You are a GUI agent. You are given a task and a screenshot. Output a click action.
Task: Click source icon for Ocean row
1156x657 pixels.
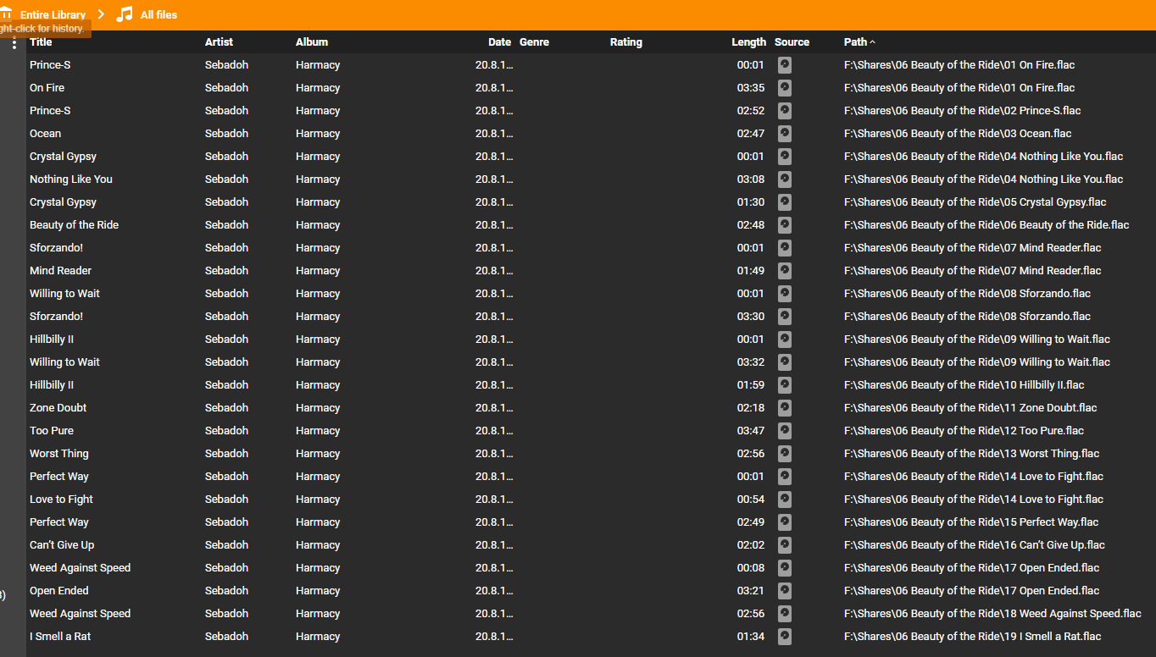pyautogui.click(x=785, y=133)
